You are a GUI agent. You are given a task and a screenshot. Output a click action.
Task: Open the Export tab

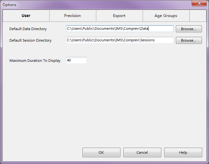119,15
